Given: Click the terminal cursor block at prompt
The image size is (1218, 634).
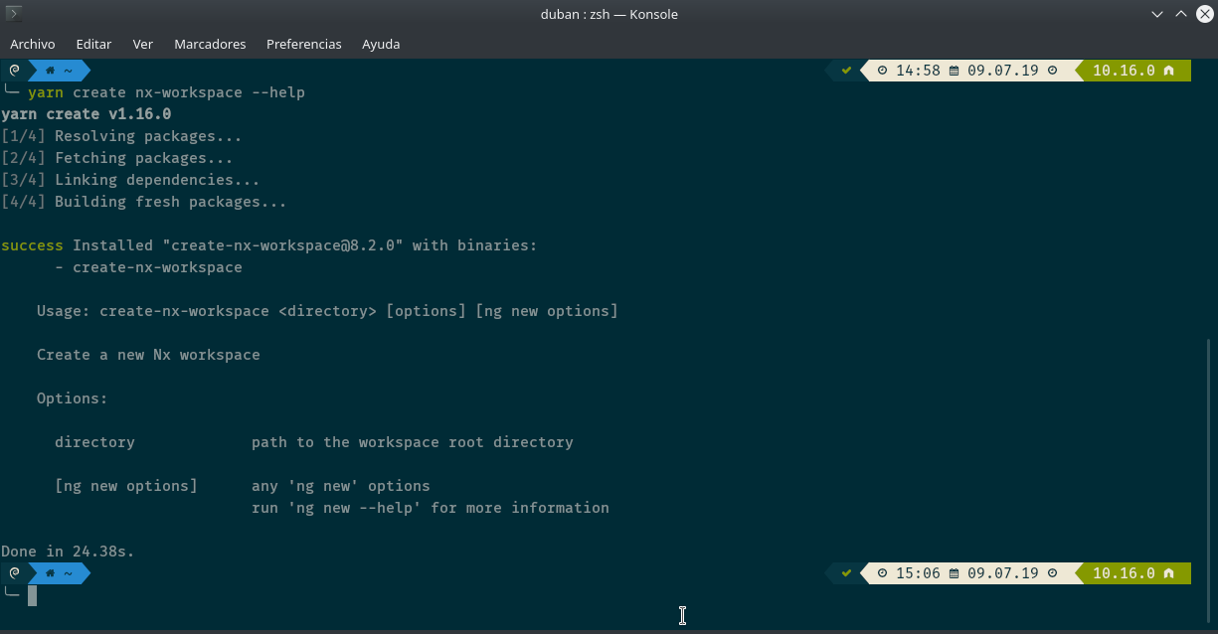Looking at the screenshot, I should (x=32, y=595).
